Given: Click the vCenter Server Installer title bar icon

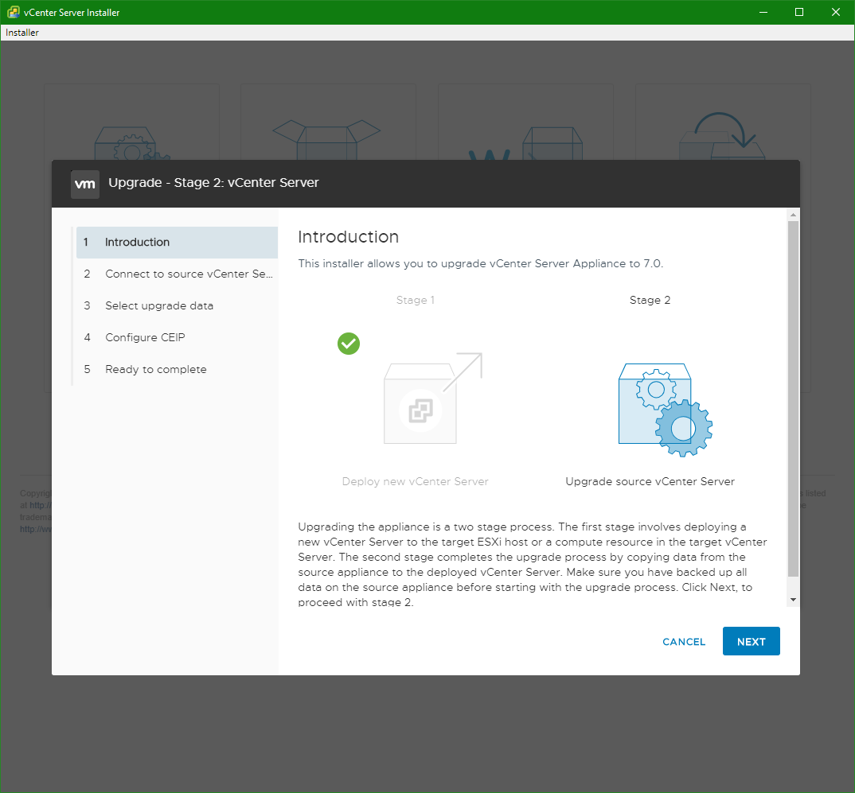Looking at the screenshot, I should pos(13,12).
